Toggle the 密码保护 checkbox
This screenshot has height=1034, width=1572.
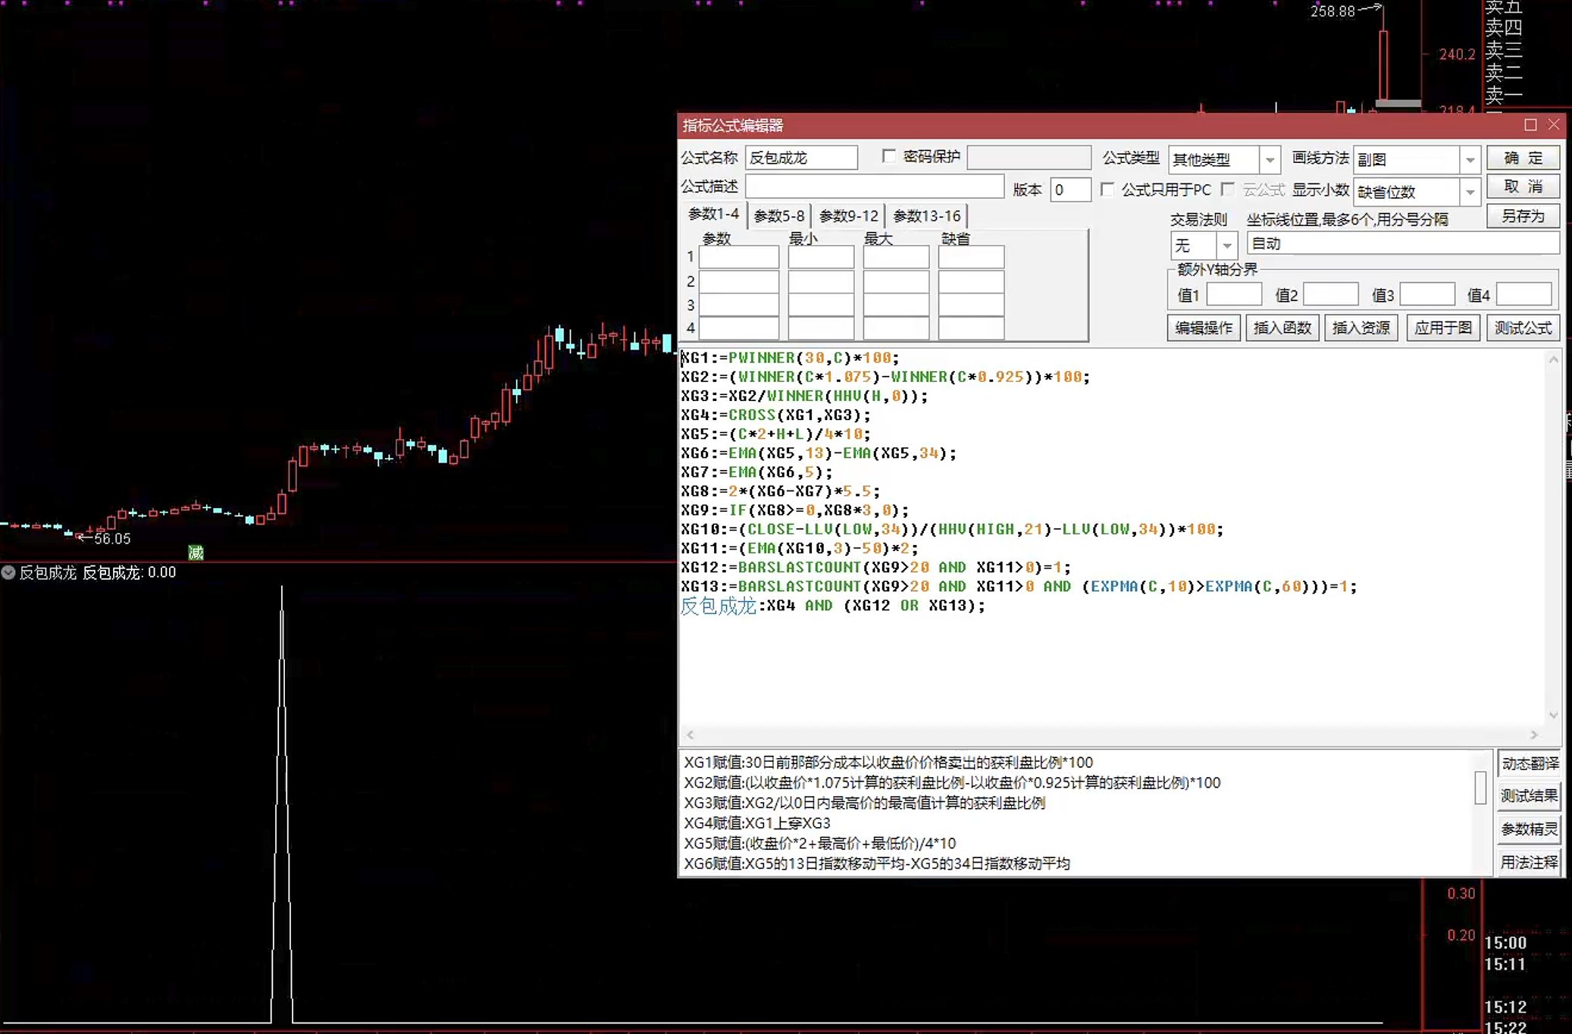pos(889,156)
